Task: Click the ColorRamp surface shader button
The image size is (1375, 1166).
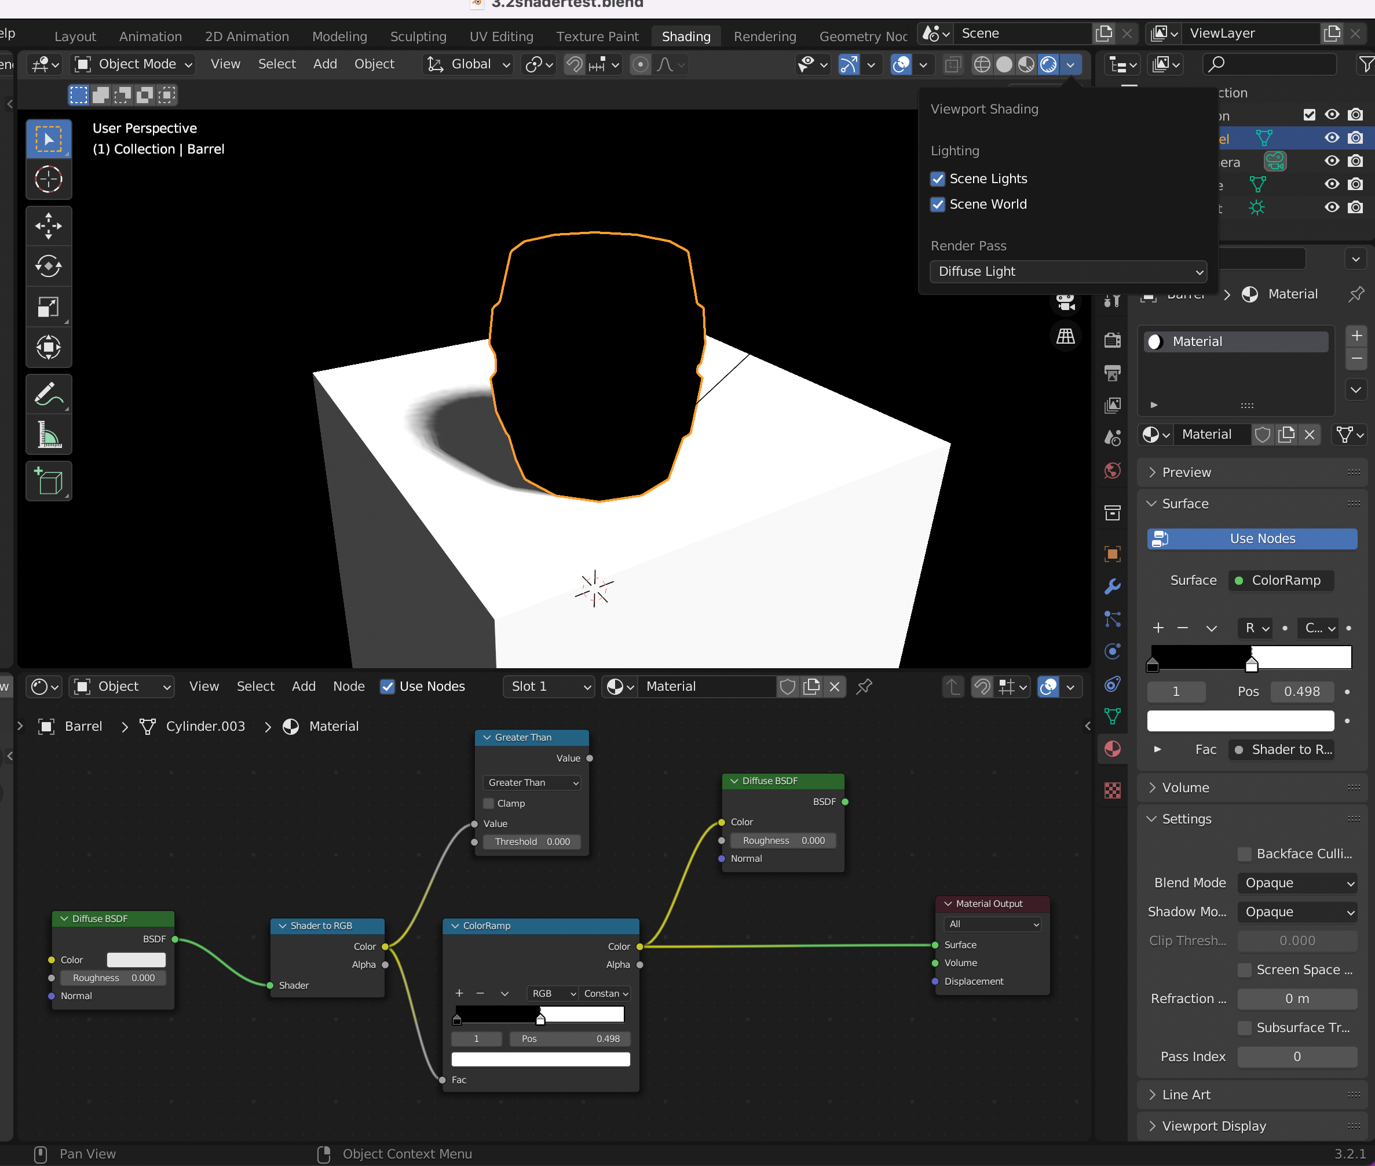Action: 1281,580
